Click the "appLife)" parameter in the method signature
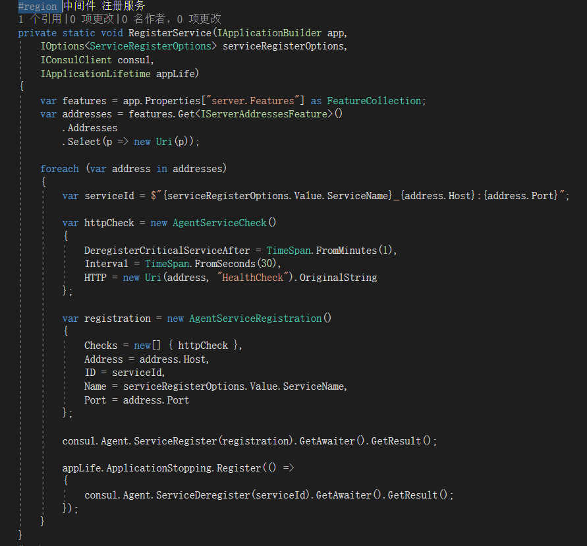This screenshot has height=546, width=587. (177, 74)
